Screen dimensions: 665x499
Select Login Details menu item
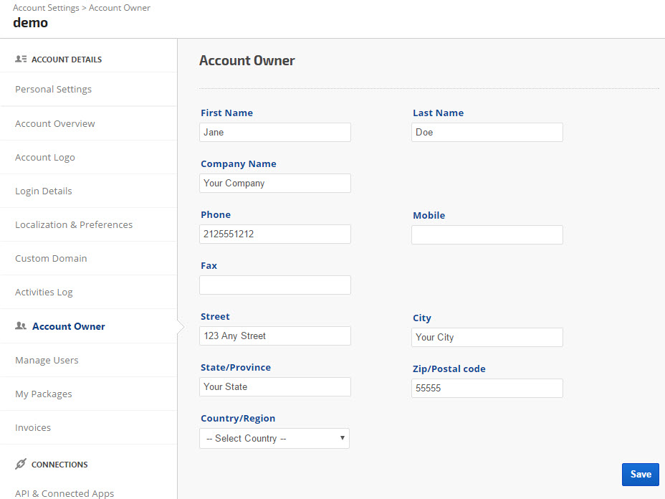click(44, 191)
